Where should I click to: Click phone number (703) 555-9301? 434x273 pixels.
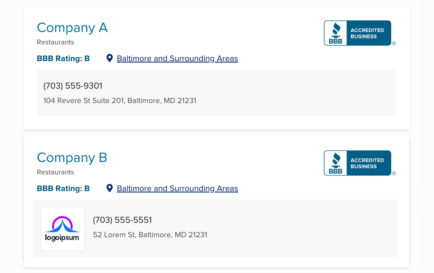coord(73,86)
